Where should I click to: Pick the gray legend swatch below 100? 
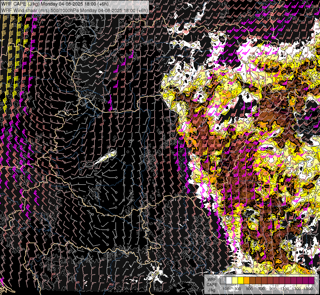(223, 280)
